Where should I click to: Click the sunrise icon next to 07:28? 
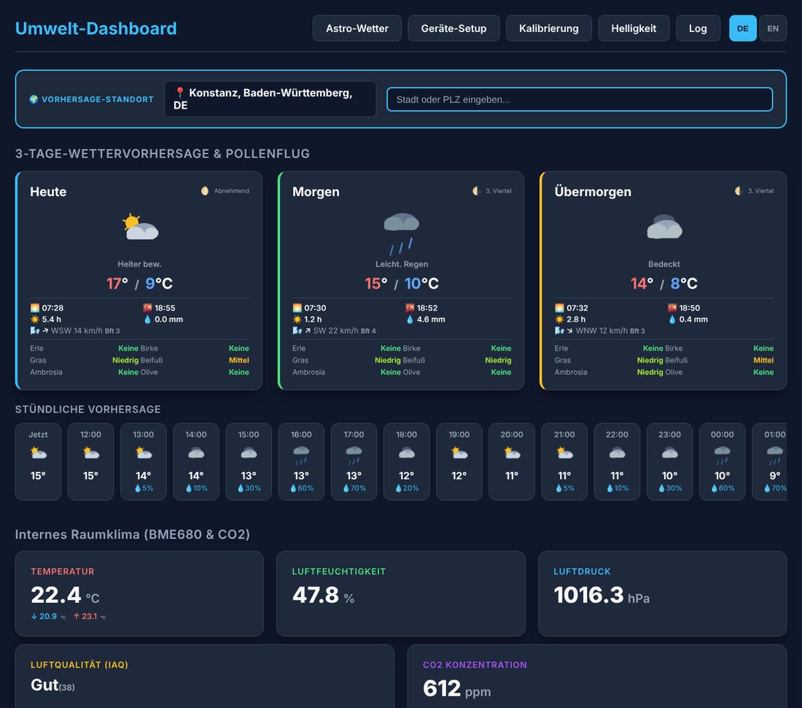pyautogui.click(x=35, y=308)
